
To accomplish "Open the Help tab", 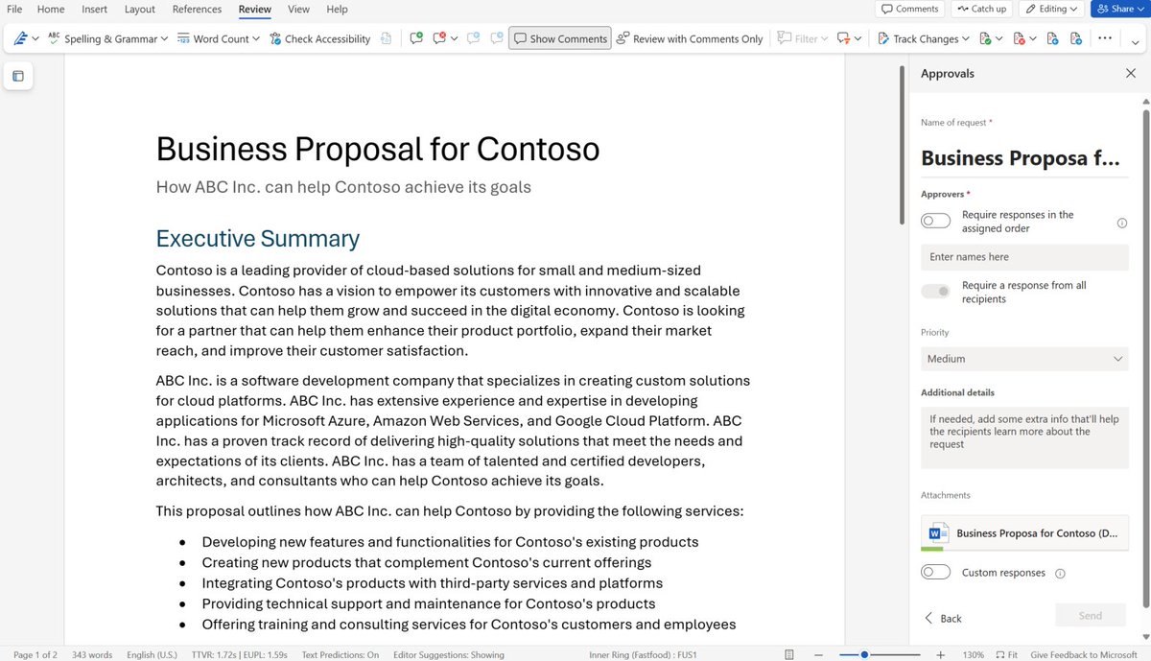I will coord(337,9).
